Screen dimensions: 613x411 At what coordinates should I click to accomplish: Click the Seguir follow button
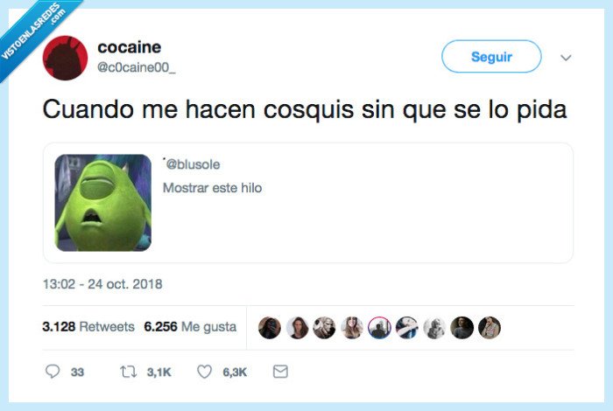(x=491, y=57)
